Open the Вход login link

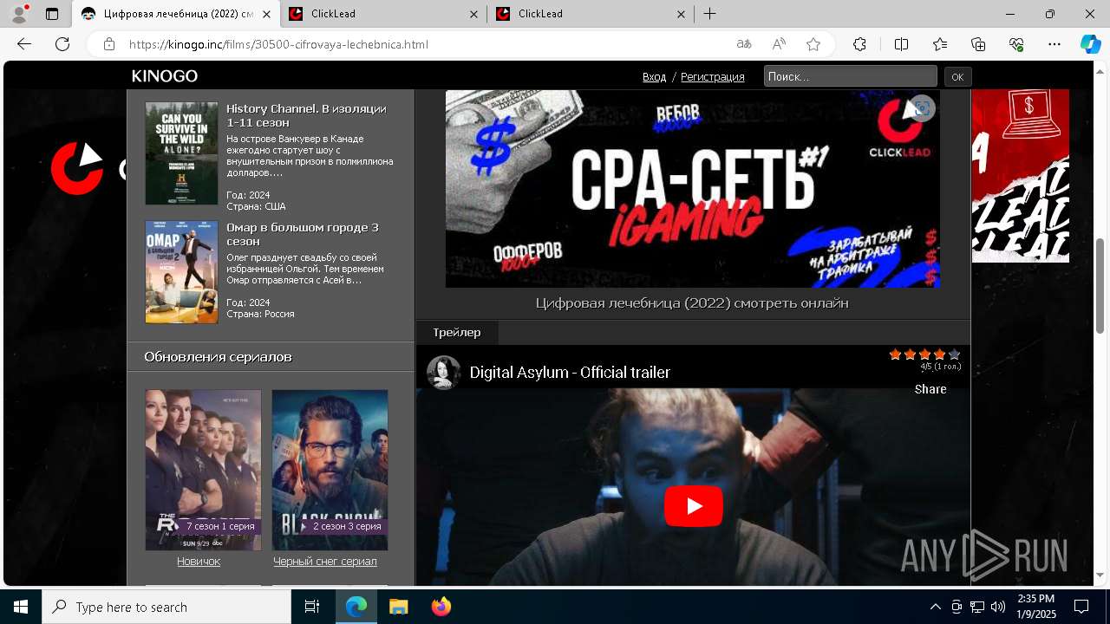point(655,77)
